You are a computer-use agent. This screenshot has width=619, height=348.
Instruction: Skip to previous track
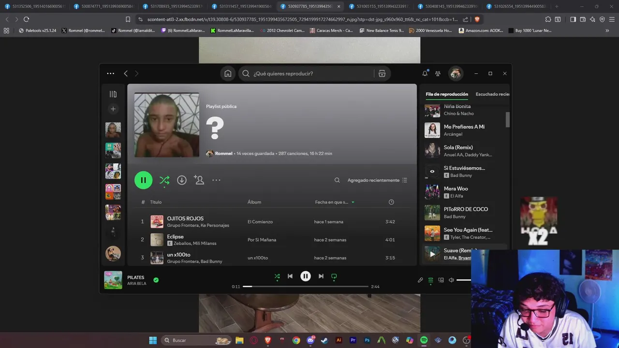point(290,276)
